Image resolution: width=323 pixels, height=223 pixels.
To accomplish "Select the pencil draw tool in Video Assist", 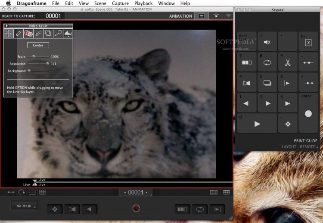I will (19, 33).
